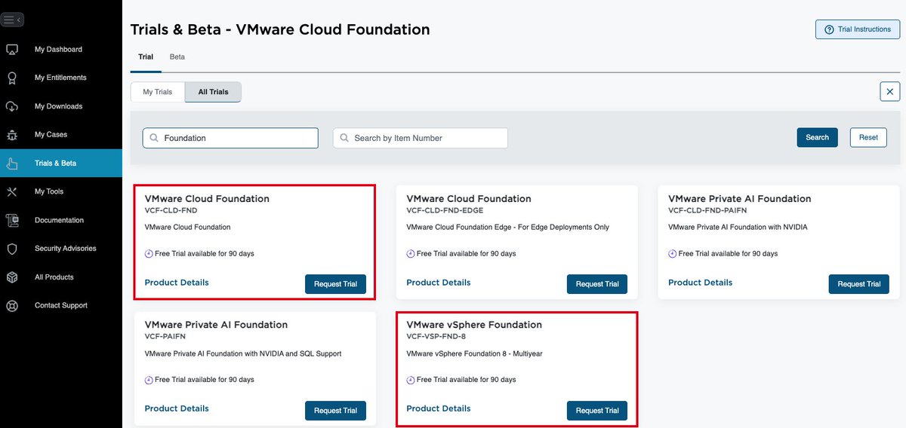The width and height of the screenshot is (906, 428).
Task: Click the clock icon on VCF-PAIFN card
Action: 149,380
